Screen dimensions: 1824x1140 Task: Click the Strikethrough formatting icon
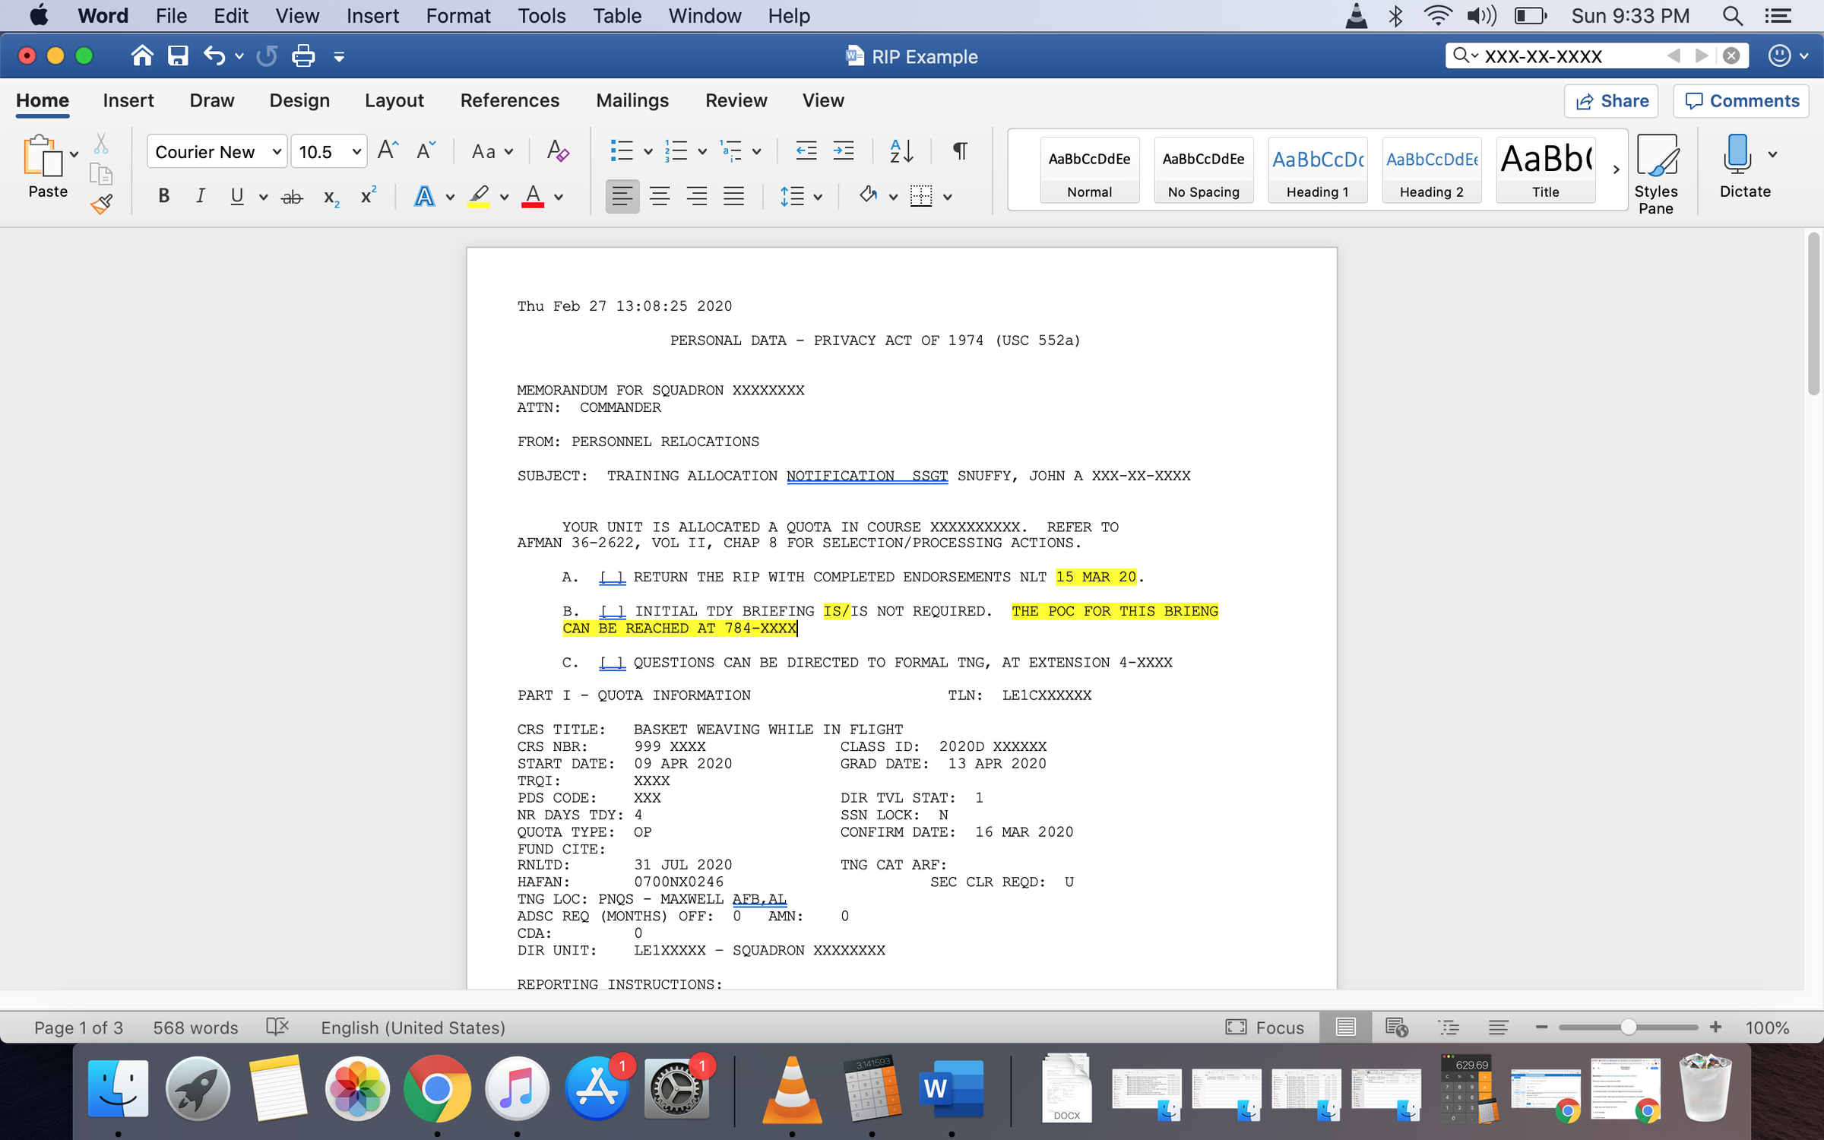(x=292, y=197)
